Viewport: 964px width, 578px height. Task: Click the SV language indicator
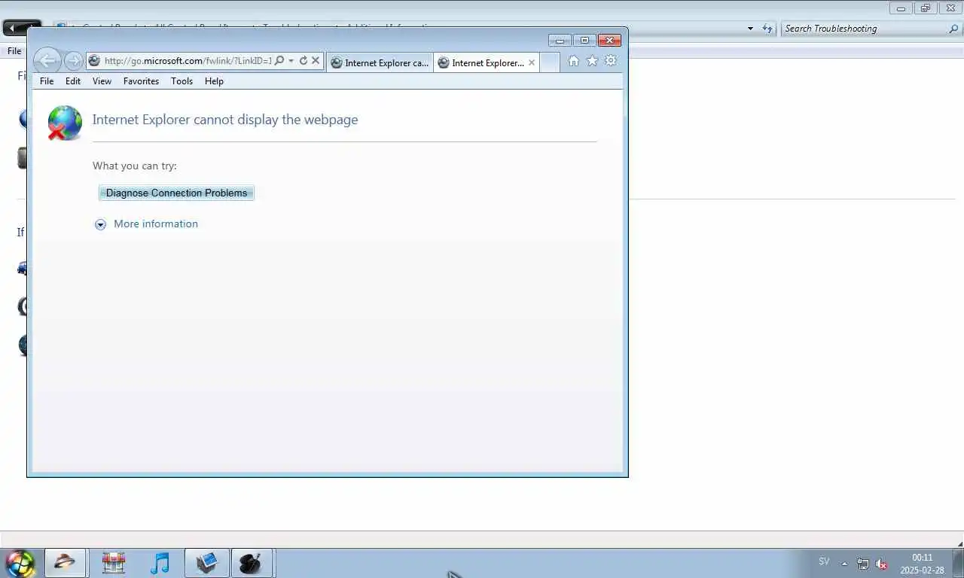824,561
